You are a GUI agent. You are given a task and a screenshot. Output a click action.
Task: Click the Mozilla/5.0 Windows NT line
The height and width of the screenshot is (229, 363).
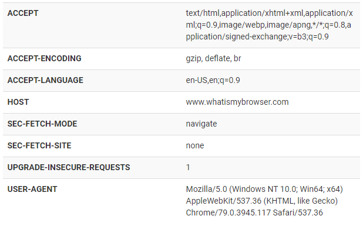point(264,190)
